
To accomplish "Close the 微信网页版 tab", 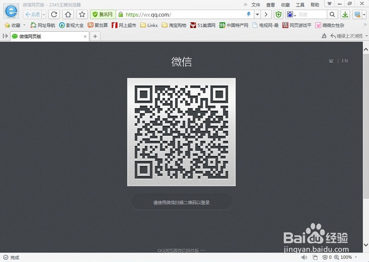I will (x=85, y=36).
